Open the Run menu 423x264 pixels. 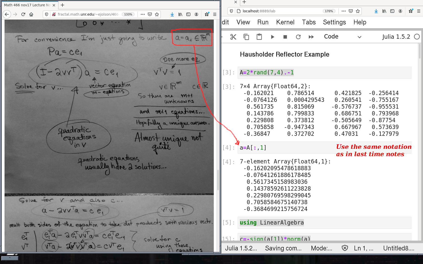click(263, 22)
